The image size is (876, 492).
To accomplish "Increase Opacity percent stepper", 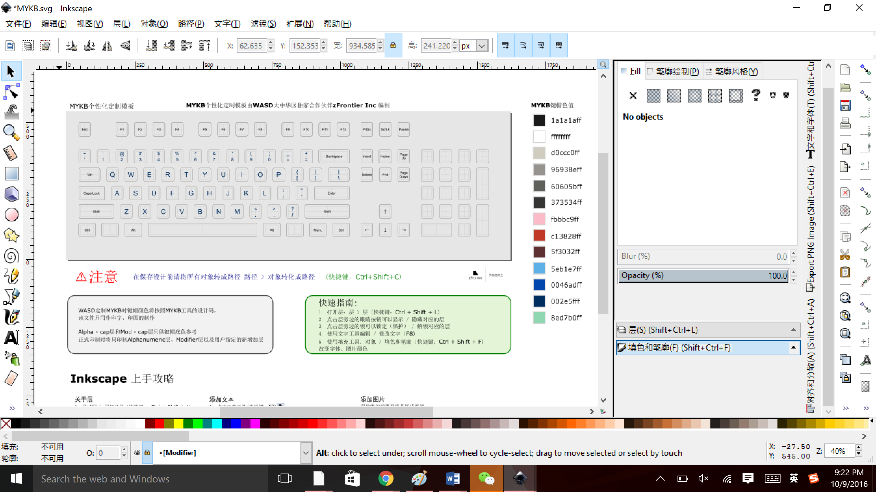I will [x=794, y=272].
